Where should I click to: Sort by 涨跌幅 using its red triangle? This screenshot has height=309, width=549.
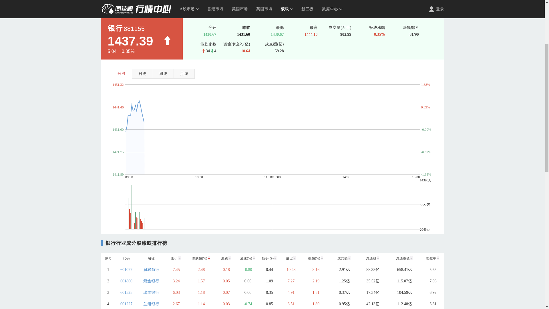click(209, 258)
